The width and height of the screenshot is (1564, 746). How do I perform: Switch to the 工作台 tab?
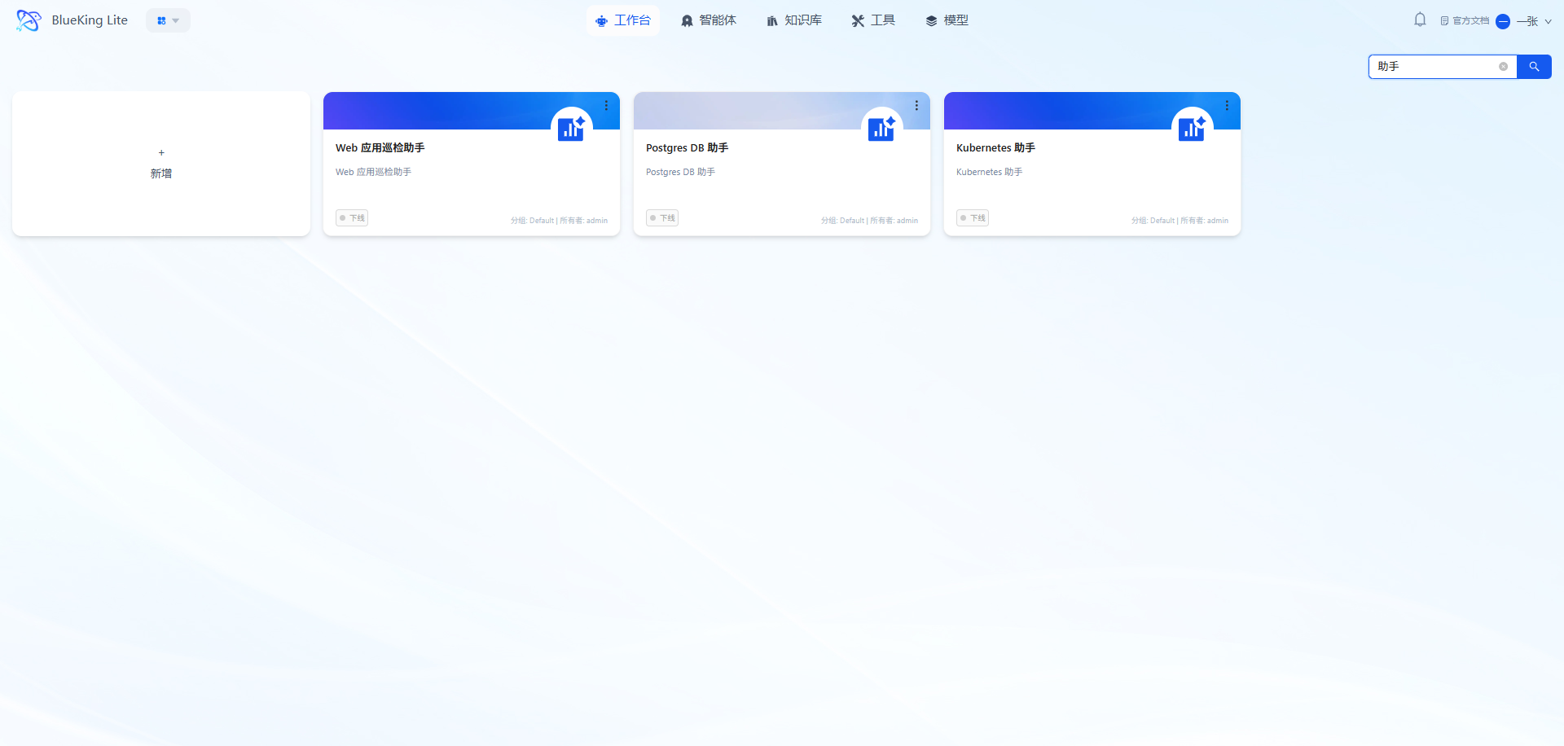click(623, 20)
